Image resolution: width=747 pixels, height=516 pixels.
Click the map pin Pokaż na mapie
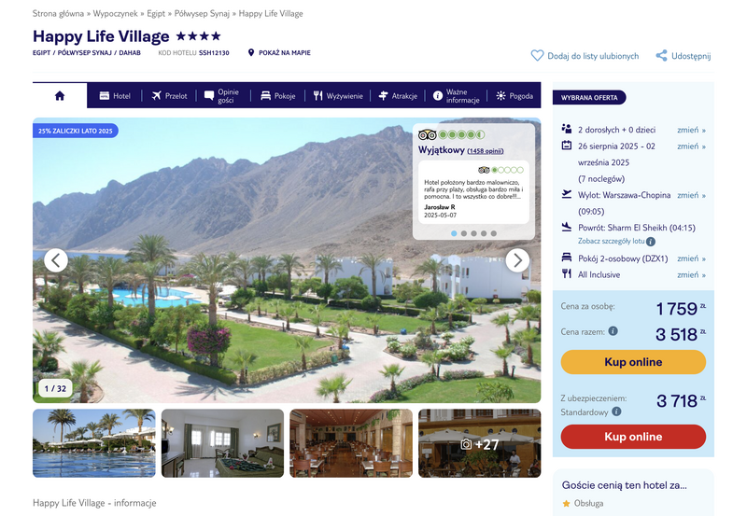pos(251,52)
